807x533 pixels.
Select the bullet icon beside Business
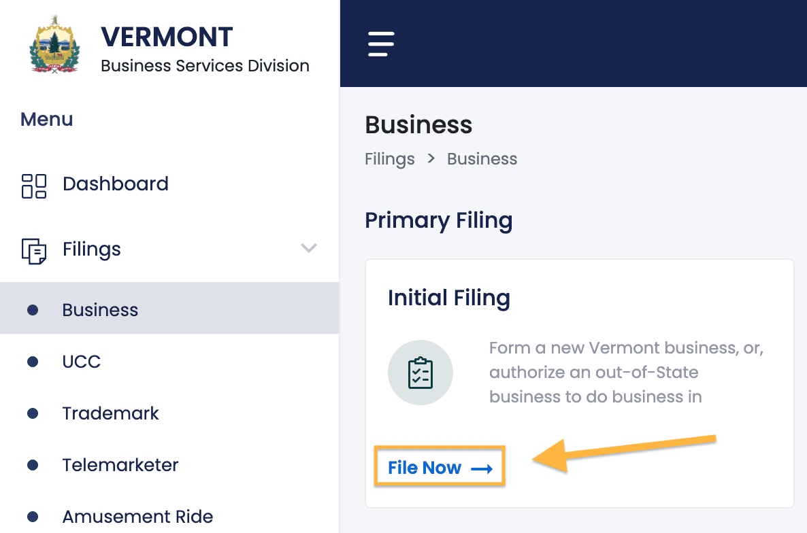(x=33, y=309)
